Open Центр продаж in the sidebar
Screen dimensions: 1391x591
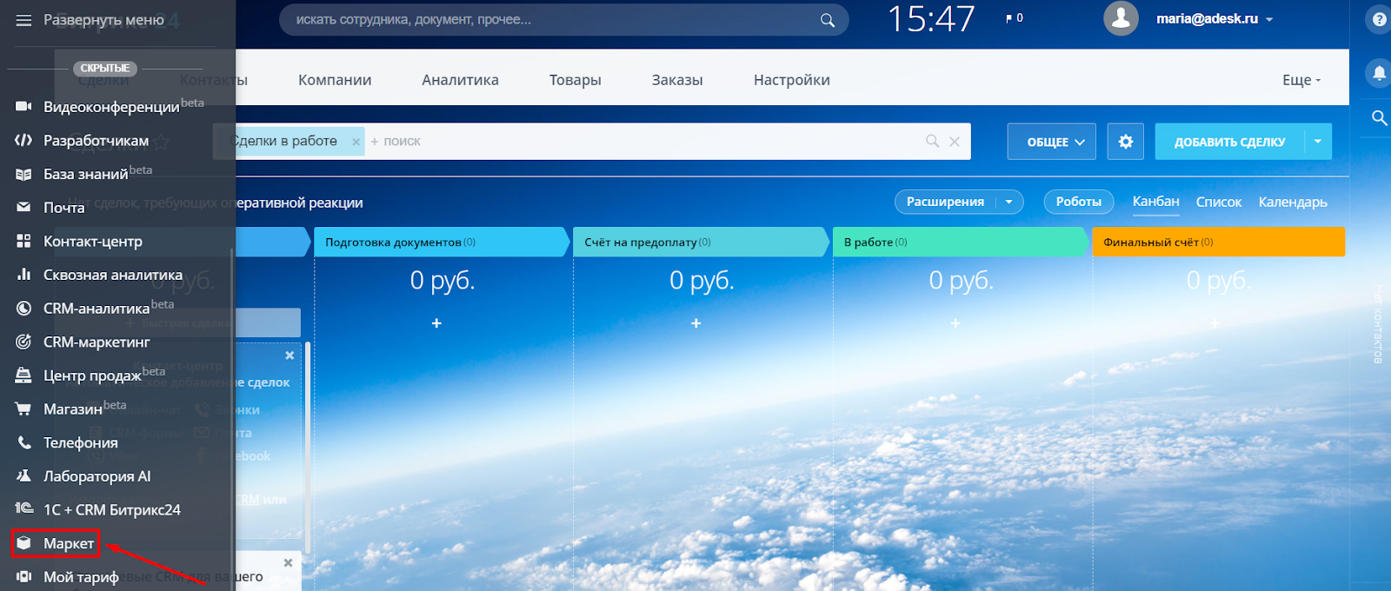tap(90, 375)
